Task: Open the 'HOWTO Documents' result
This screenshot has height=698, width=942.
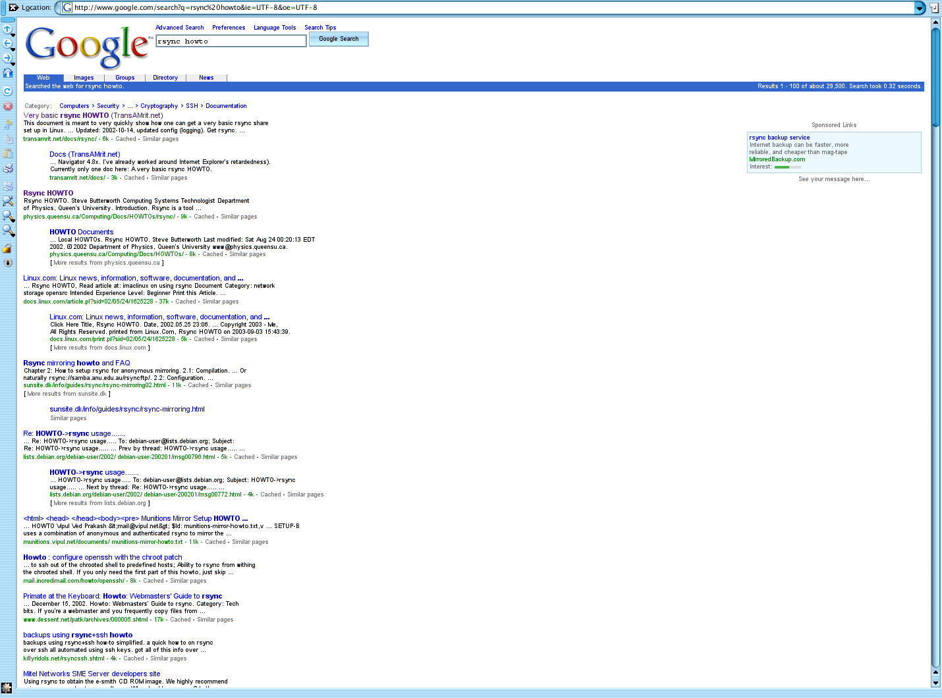Action: point(81,232)
